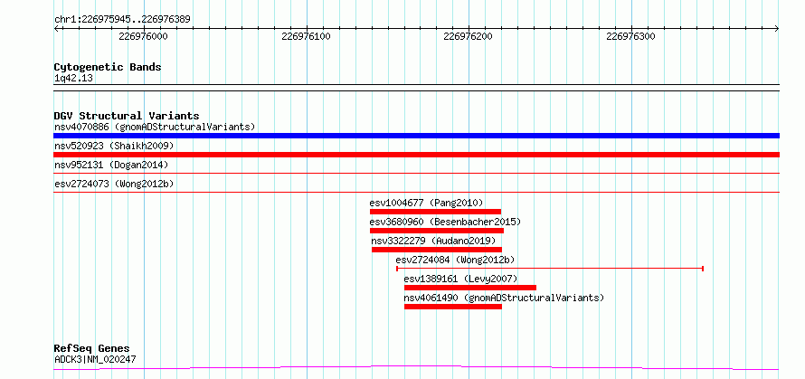This screenshot has width=805, height=379.
Task: Click ruler position 226976200
Action: click(469, 36)
